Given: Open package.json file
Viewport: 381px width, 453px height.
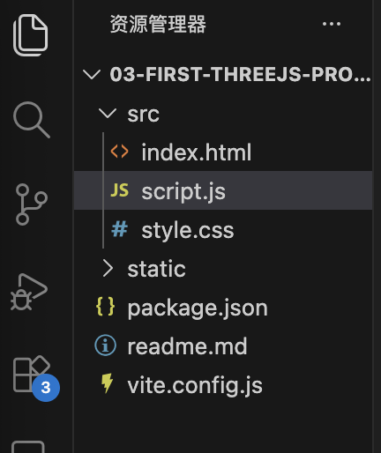Looking at the screenshot, I should coord(223,308).
